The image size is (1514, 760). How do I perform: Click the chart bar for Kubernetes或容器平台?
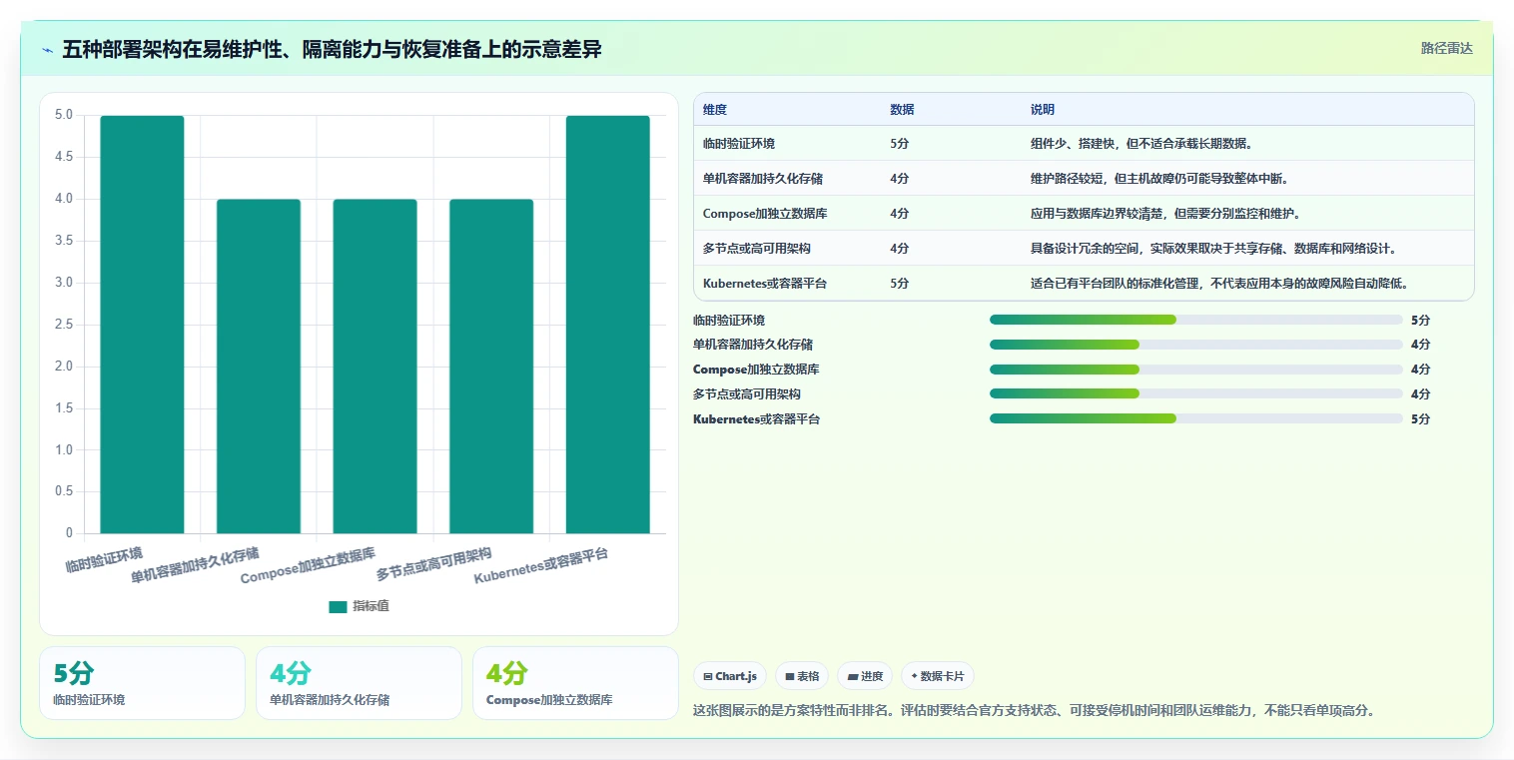607,325
